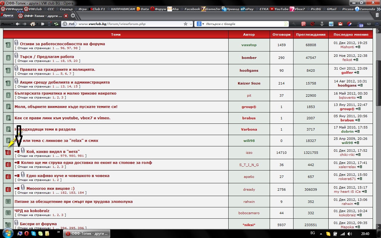Click the Home button in Opera toolbar

coord(32,24)
